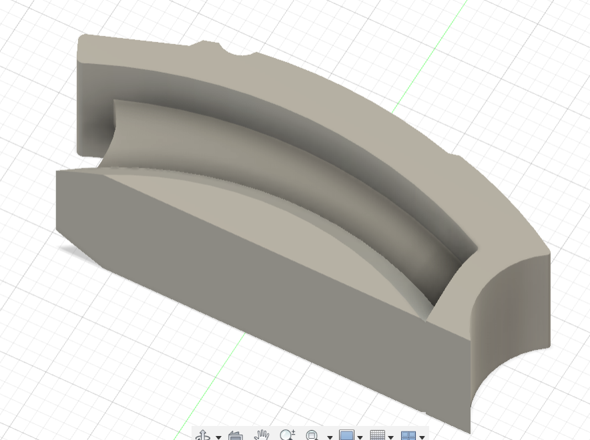
Task: Click the Zoom Window fit icon
Action: pos(312,435)
